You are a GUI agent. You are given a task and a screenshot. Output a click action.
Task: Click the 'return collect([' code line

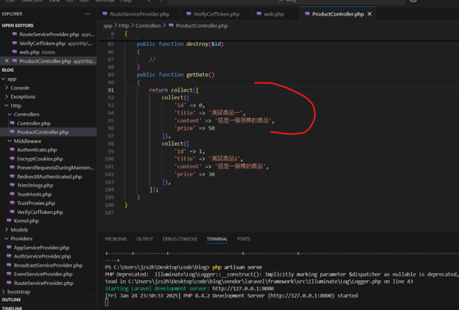coord(174,90)
